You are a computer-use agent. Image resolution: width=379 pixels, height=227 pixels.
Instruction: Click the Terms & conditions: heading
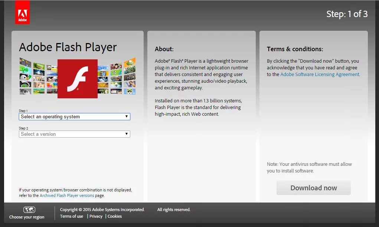[295, 49]
